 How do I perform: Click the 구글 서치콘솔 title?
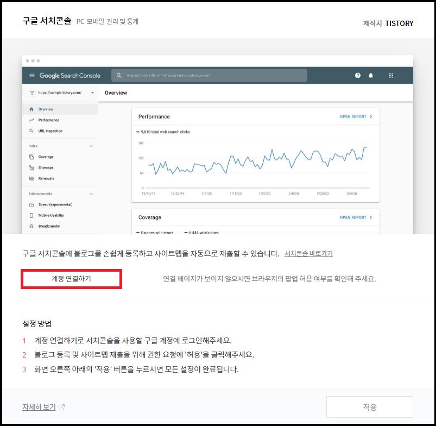point(47,21)
